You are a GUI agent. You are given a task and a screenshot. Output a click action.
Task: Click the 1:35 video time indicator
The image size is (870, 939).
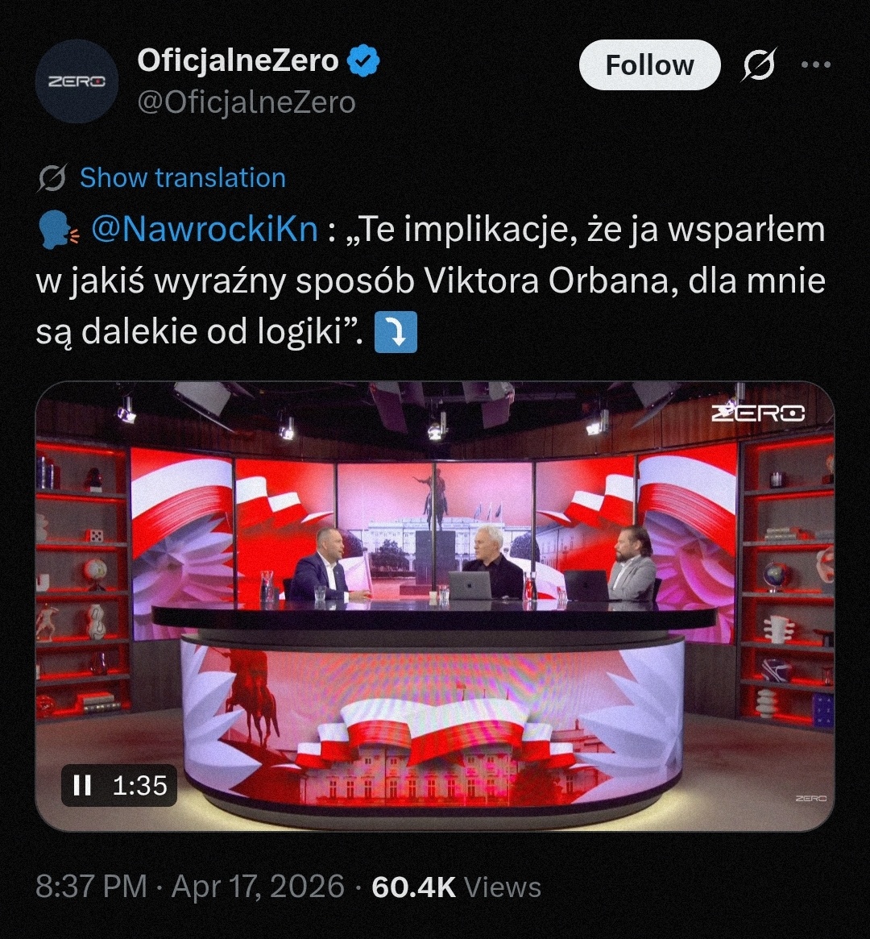[x=140, y=786]
